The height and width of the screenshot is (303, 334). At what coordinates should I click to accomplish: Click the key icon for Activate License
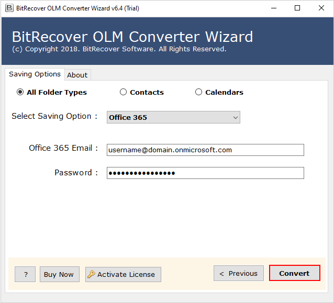coord(91,274)
